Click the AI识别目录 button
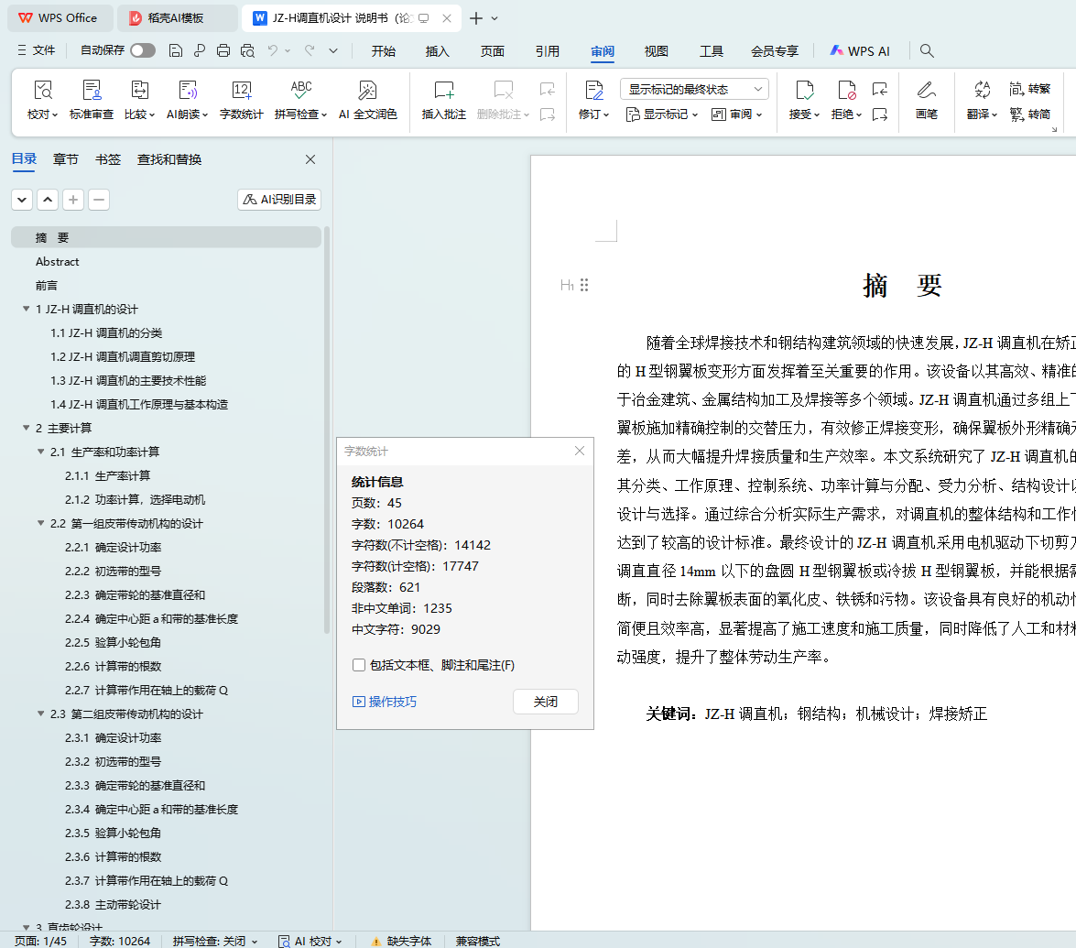This screenshot has width=1076, height=948. click(x=279, y=199)
